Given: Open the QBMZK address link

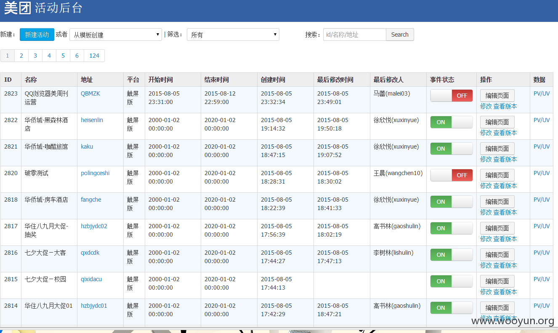Looking at the screenshot, I should (x=90, y=93).
